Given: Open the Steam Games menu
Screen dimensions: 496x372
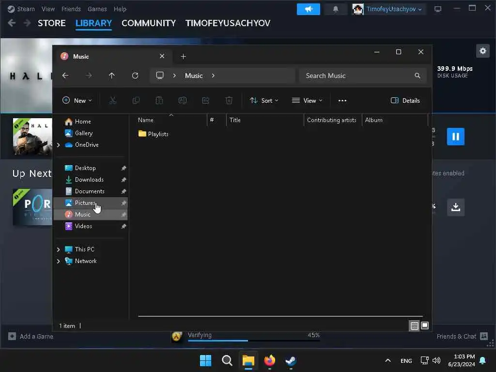Looking at the screenshot, I should pyautogui.click(x=97, y=9).
